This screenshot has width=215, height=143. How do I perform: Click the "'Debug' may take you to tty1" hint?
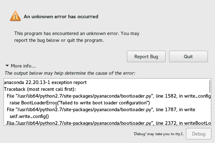coord(158,134)
